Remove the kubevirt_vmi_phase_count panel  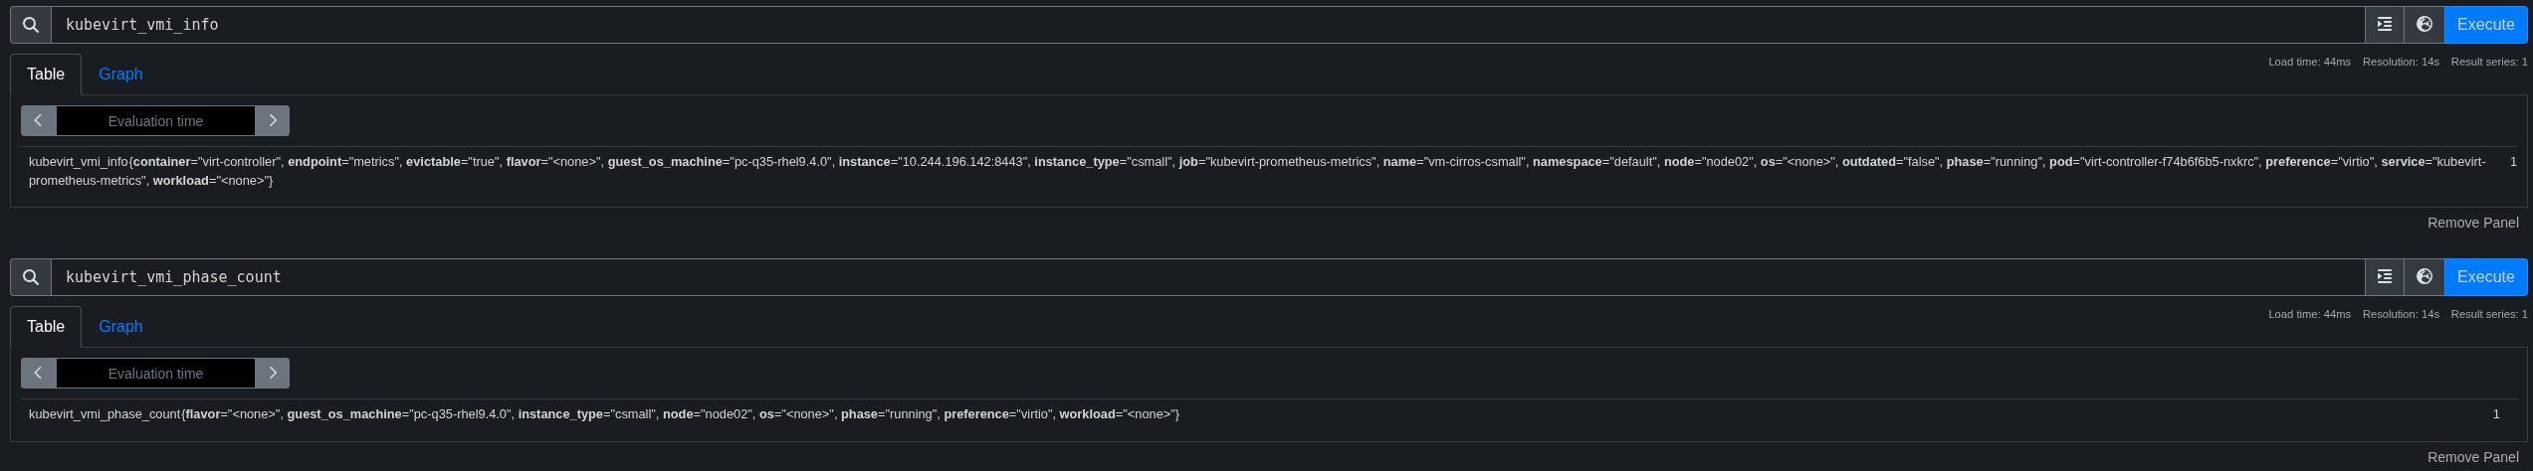click(2472, 457)
